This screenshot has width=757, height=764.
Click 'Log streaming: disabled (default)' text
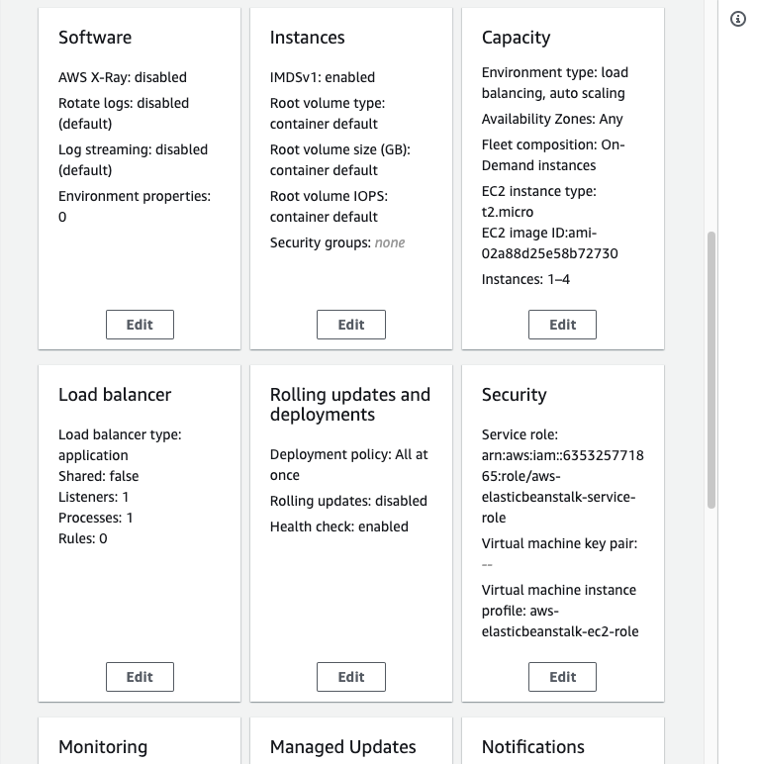click(x=133, y=159)
